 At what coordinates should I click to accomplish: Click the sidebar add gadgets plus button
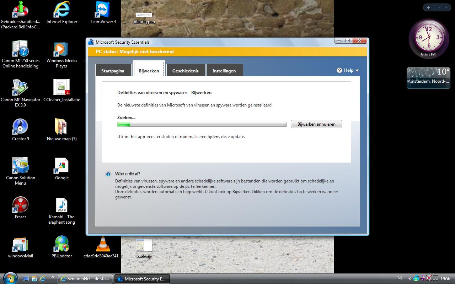[428, 7]
